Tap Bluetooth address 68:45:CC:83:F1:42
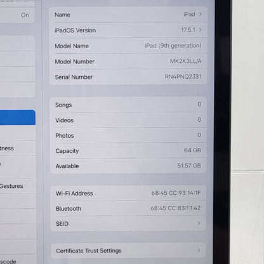 pos(176,208)
